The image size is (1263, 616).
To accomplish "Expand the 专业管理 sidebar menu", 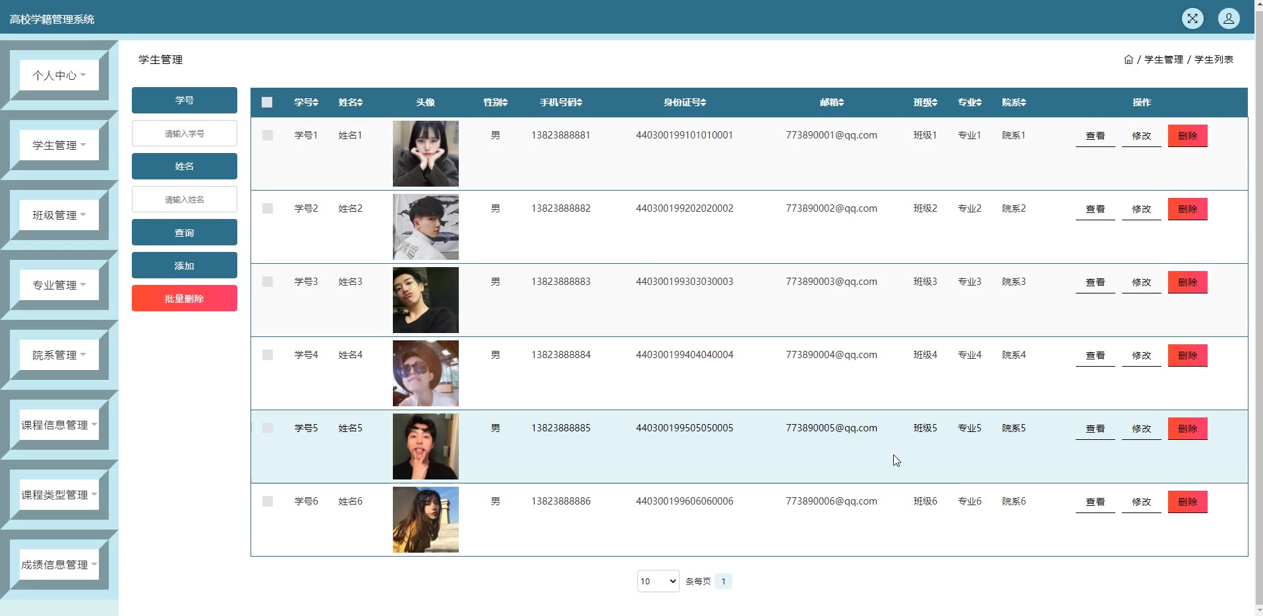I will pos(59,285).
